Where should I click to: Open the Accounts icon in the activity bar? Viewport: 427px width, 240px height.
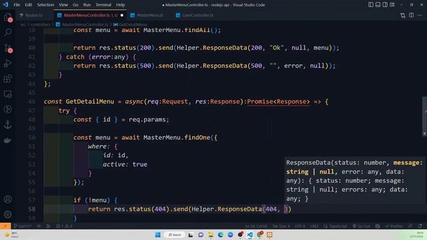pyautogui.click(x=8, y=199)
